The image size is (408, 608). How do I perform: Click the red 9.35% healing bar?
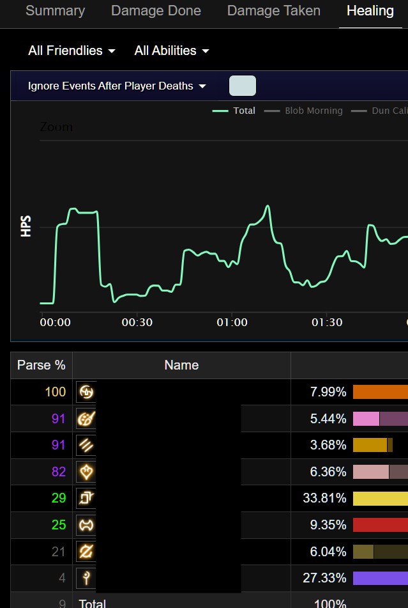(x=380, y=525)
